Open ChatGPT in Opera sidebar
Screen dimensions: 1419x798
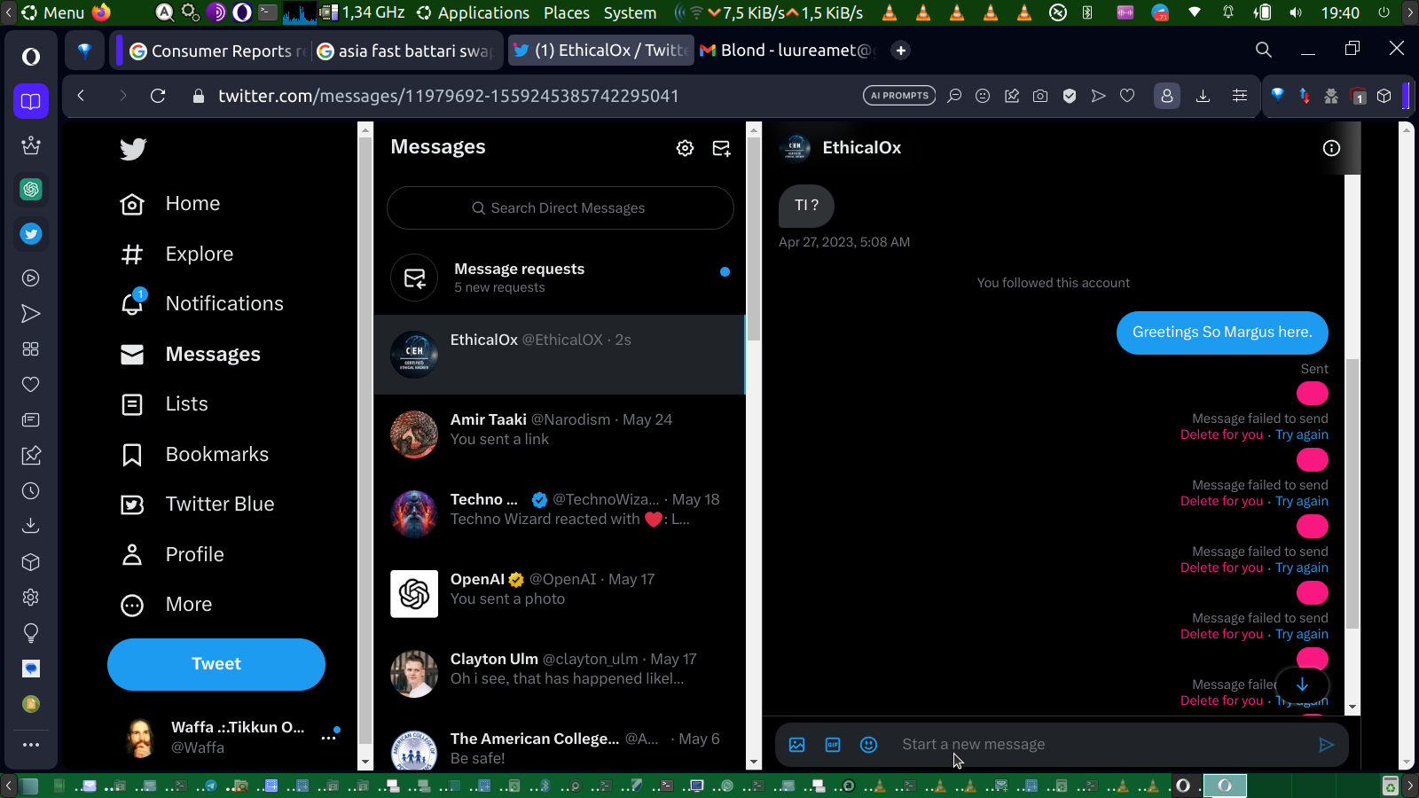pyautogui.click(x=31, y=189)
